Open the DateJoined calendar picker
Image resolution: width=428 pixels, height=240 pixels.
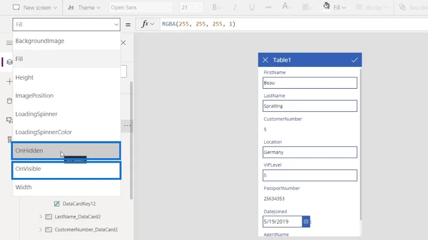click(306, 222)
